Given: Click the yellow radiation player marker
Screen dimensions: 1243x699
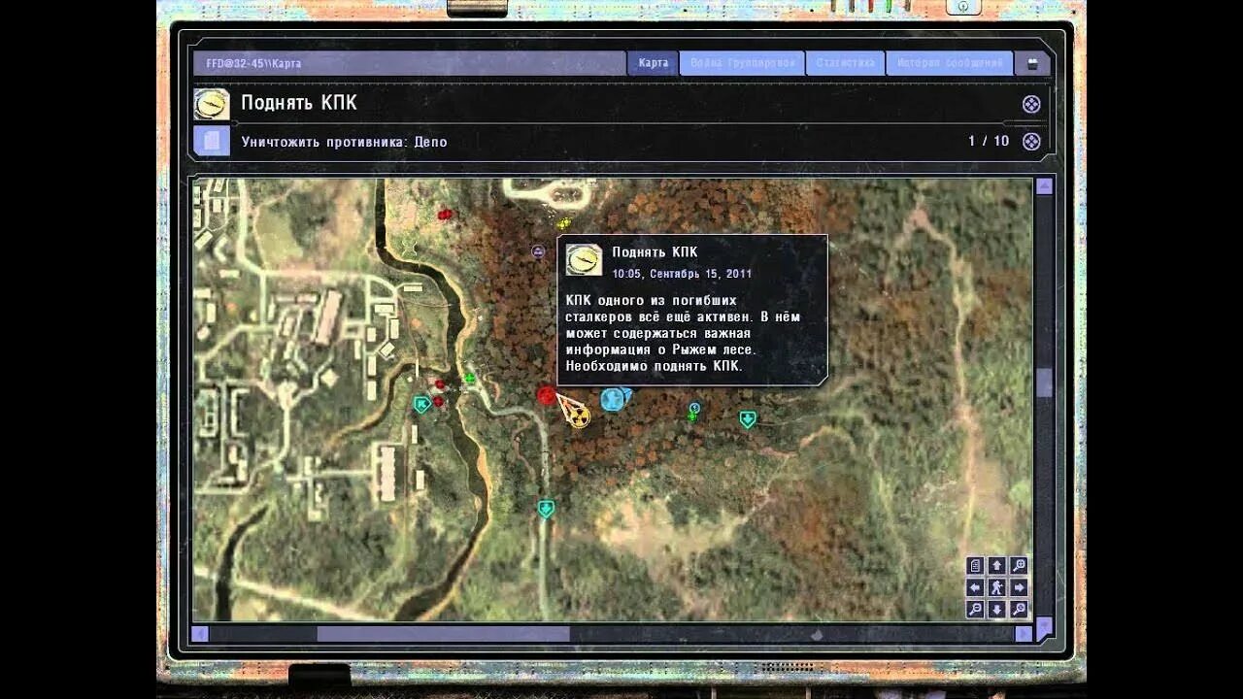Looking at the screenshot, I should 579,417.
